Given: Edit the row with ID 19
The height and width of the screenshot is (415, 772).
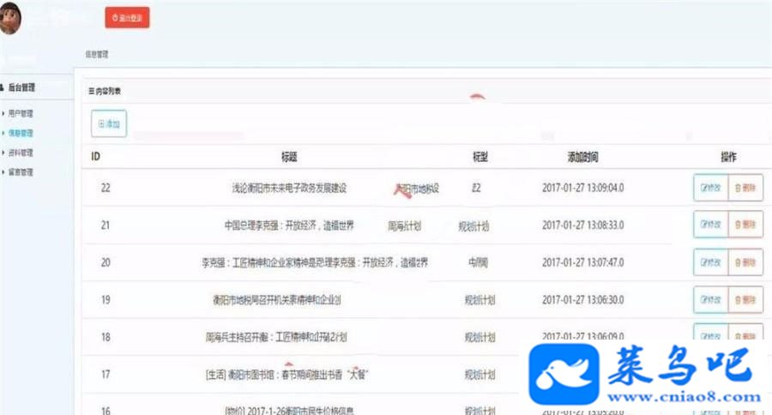Looking at the screenshot, I should click(x=710, y=300).
